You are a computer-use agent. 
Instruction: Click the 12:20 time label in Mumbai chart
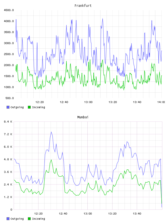coord(38,214)
